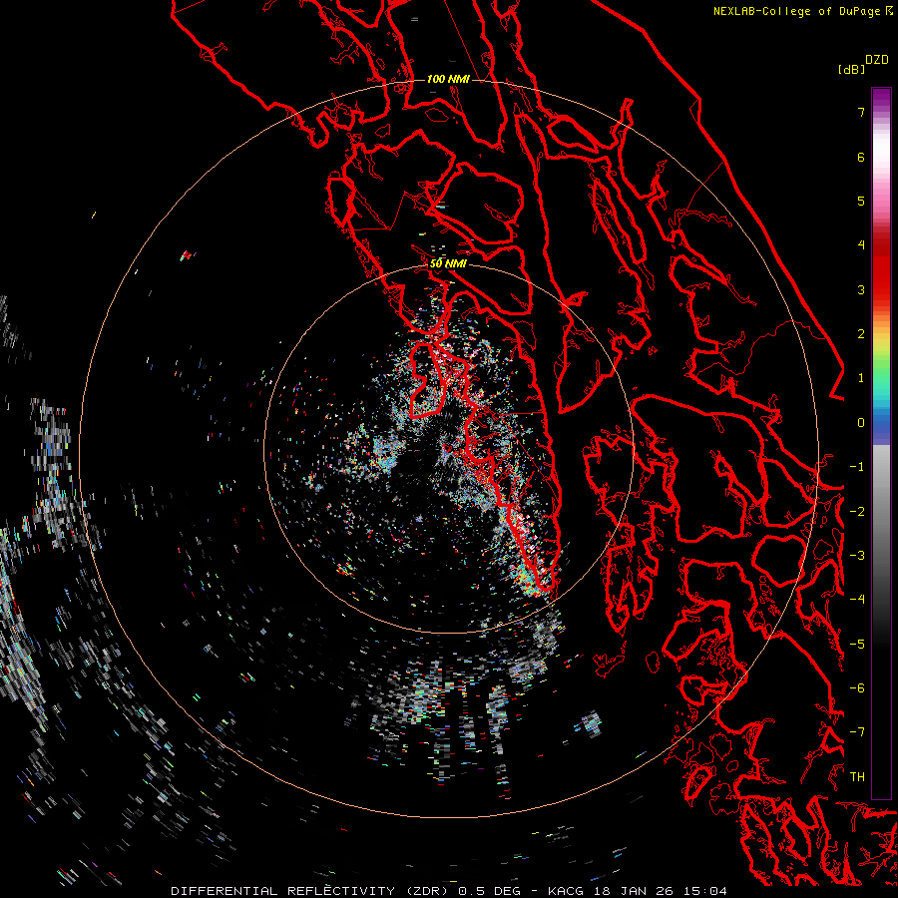Click the -2 value on color scale

click(x=857, y=512)
